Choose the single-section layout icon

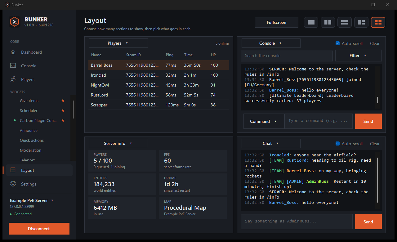click(x=311, y=22)
